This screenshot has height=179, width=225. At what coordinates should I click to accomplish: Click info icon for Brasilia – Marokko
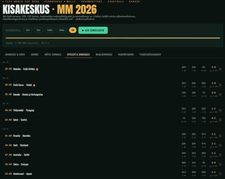pos(220,136)
